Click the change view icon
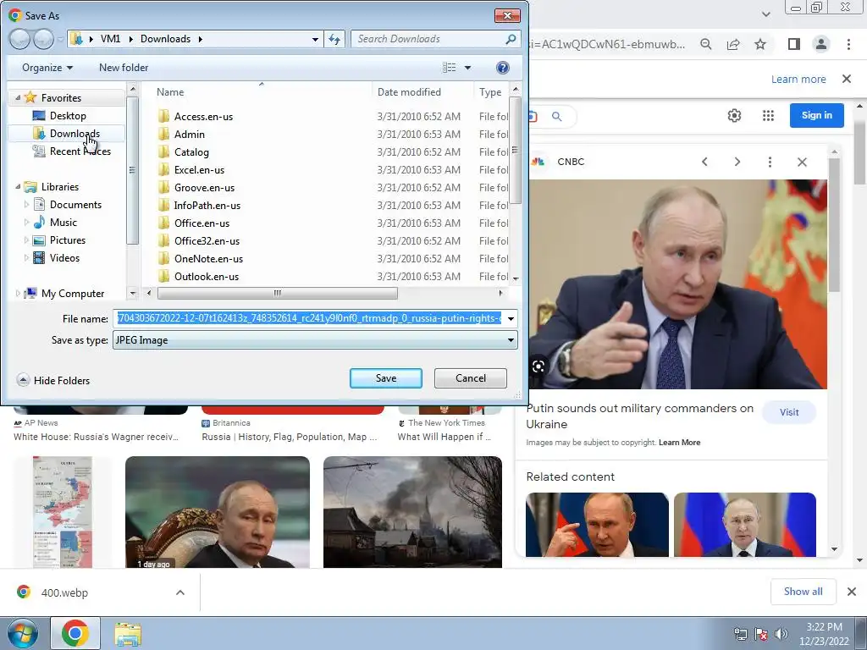 (449, 68)
